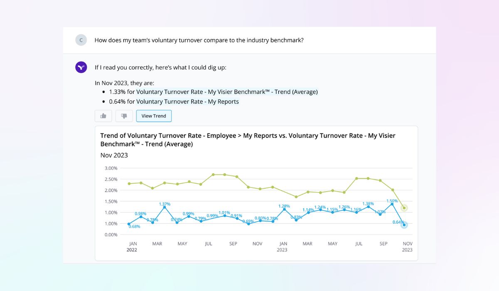Image resolution: width=499 pixels, height=291 pixels.
Task: Click the 0.83% data point label
Action: 296,217
